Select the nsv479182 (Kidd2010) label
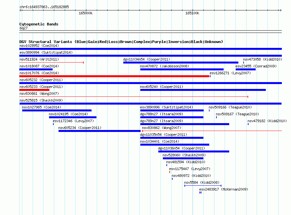 pyautogui.click(x=267, y=121)
